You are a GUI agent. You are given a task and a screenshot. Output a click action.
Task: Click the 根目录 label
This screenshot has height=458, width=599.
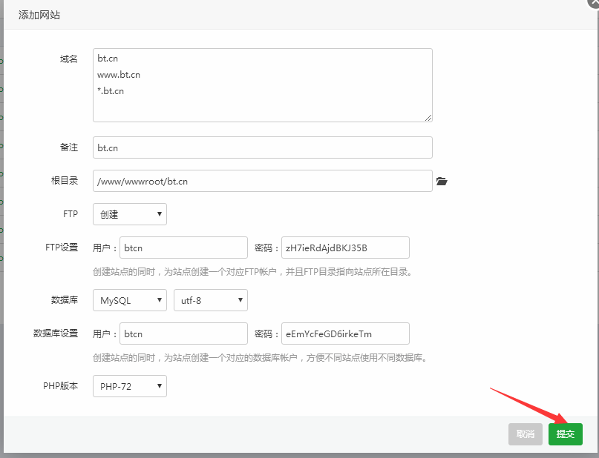click(x=65, y=180)
